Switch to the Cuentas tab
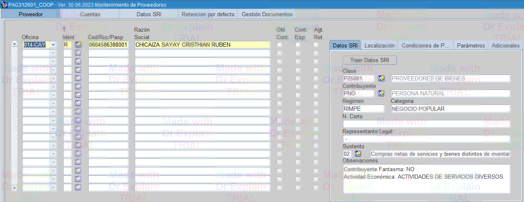This screenshot has width=524, height=202. click(x=90, y=14)
